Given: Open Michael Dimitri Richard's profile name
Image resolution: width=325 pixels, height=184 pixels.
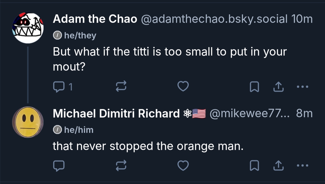Looking at the screenshot, I should [x=116, y=113].
